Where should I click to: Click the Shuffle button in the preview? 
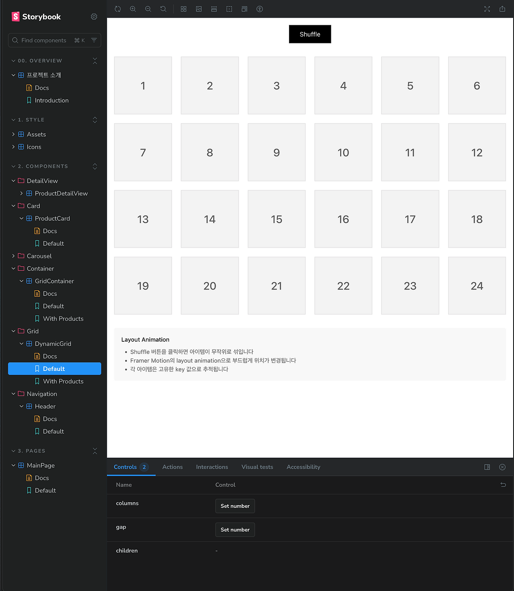310,34
